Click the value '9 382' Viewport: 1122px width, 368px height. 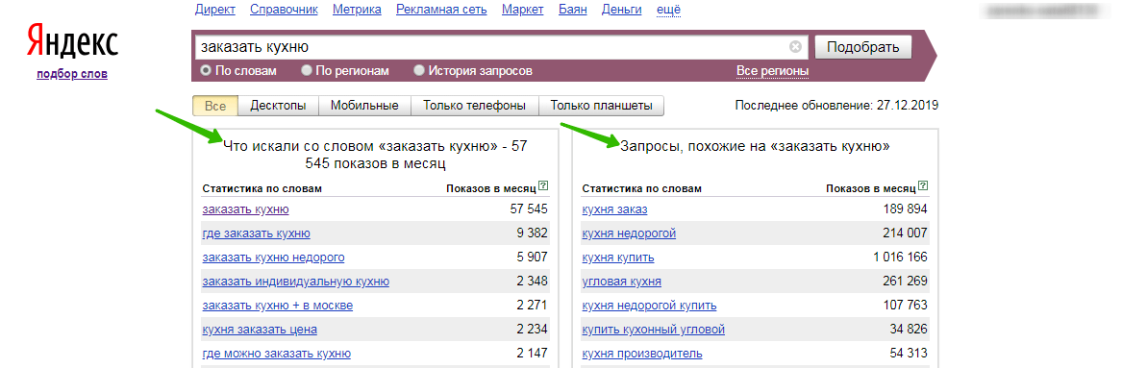coord(533,233)
